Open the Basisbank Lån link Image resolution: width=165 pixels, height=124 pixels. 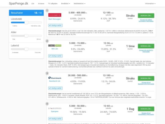pyautogui.click(x=55, y=81)
